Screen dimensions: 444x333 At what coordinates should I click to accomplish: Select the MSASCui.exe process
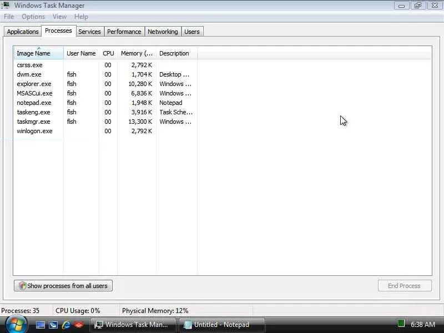click(x=105, y=93)
